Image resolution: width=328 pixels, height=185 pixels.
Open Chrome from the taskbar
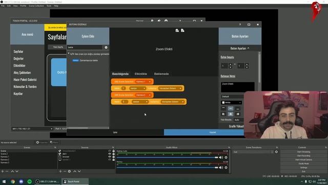click(x=13, y=181)
